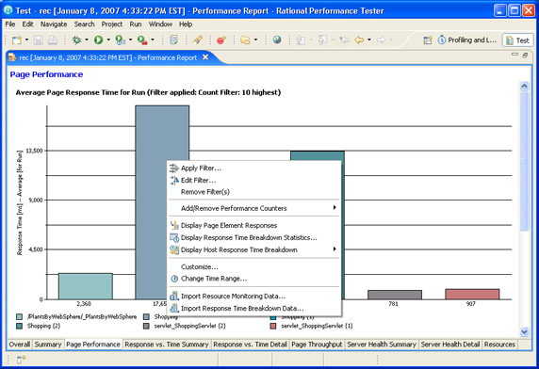Click the Profile run icon

point(121,40)
